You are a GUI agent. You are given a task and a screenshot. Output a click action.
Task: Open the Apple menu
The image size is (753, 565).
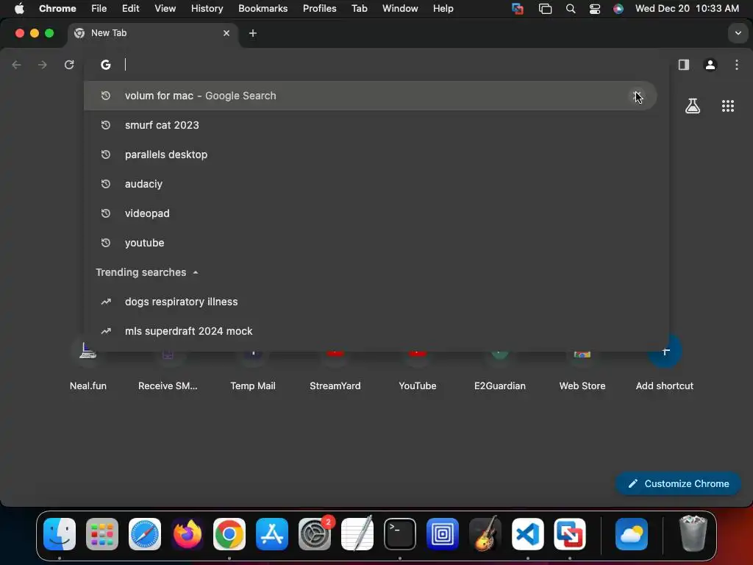(19, 8)
